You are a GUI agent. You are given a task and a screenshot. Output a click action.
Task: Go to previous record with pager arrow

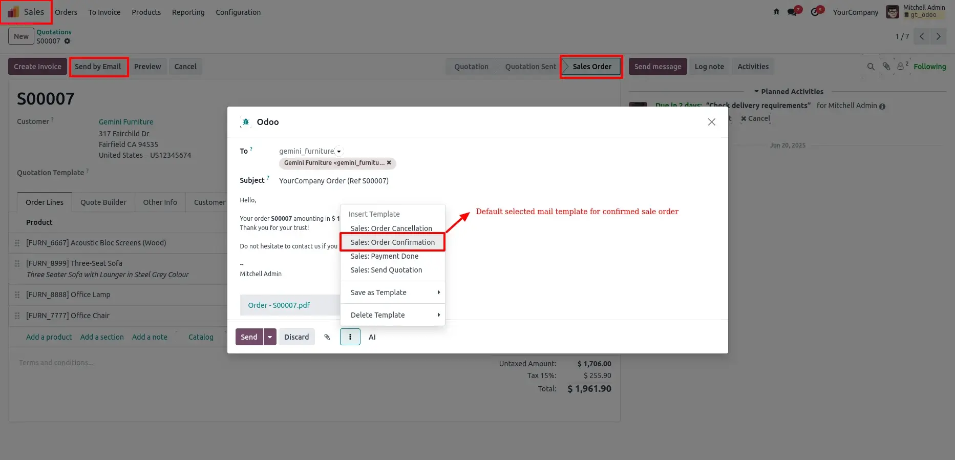tap(922, 36)
